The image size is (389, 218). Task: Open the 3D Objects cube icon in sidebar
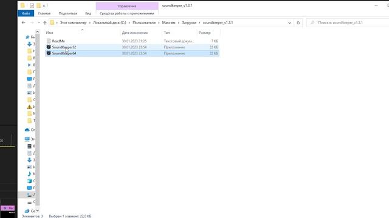pyautogui.click(x=29, y=180)
